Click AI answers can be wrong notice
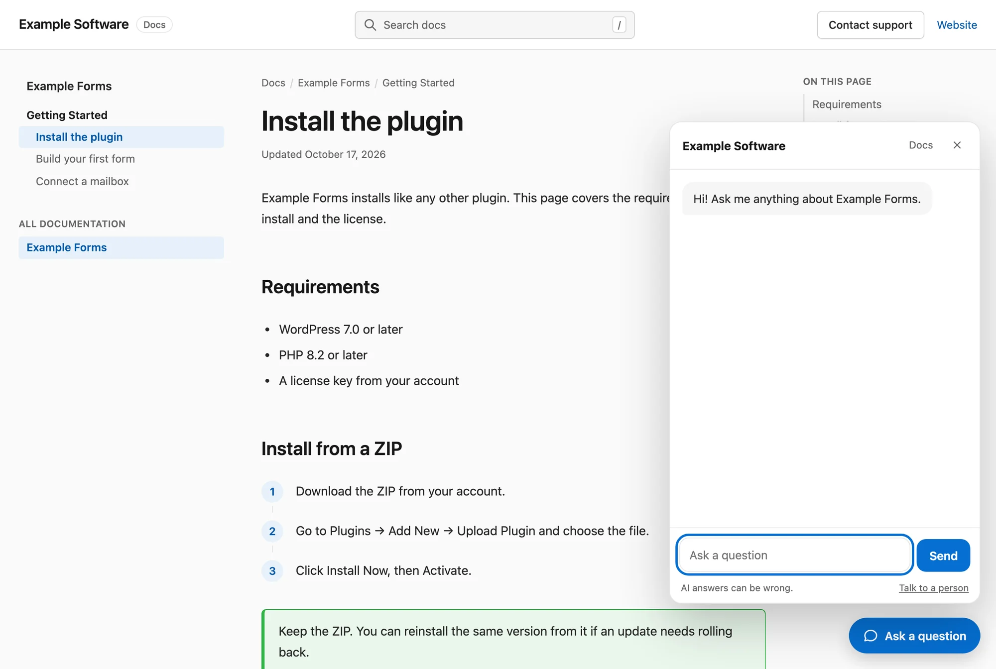Image resolution: width=996 pixels, height=669 pixels. coord(737,588)
